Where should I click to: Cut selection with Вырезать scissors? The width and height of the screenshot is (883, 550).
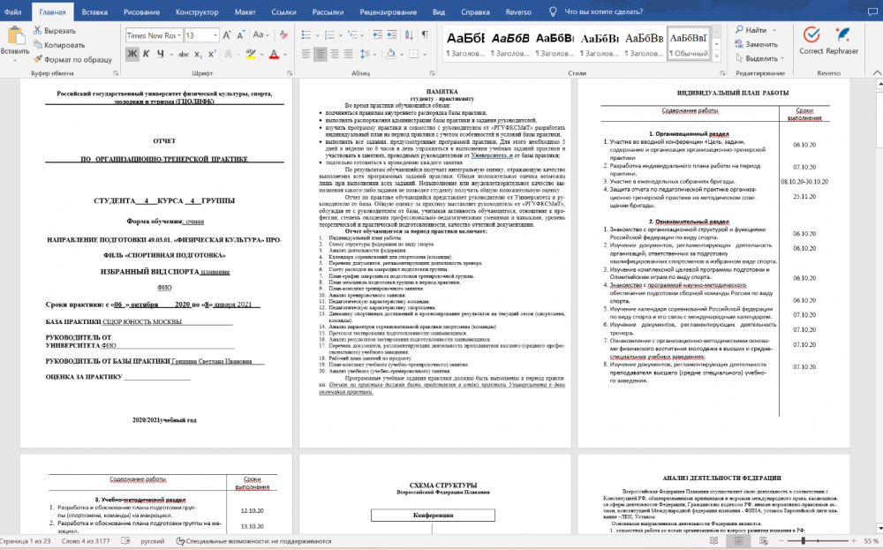click(54, 30)
